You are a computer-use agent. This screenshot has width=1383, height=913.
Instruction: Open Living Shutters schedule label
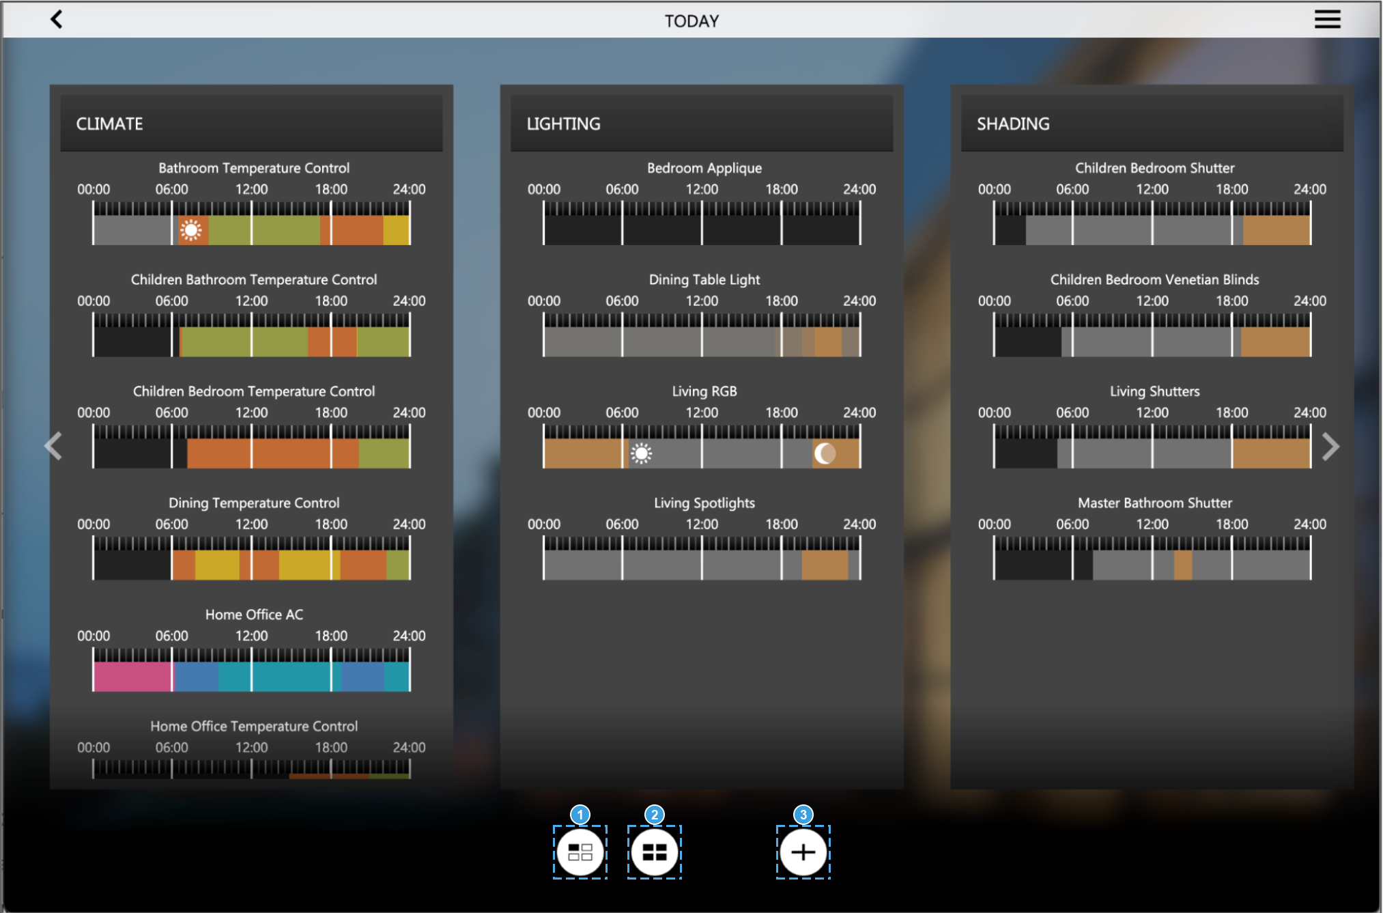click(x=1155, y=391)
